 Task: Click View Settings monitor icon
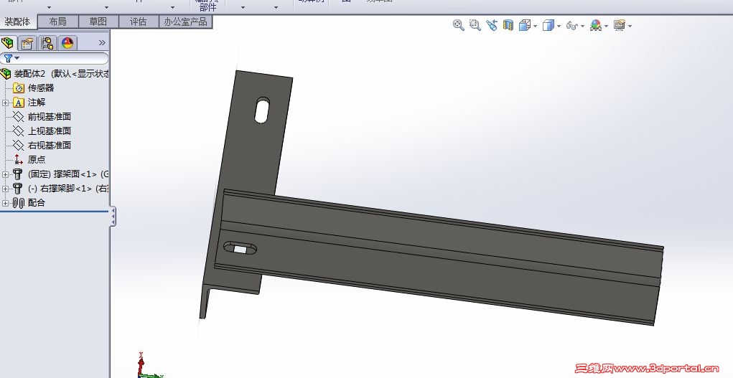pyautogui.click(x=620, y=25)
